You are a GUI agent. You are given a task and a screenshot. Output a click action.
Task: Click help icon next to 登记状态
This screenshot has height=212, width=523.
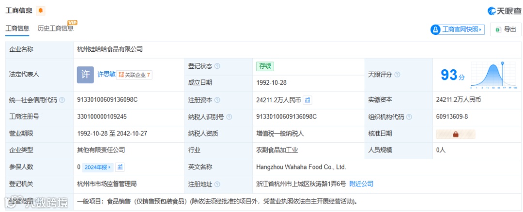[217, 66]
